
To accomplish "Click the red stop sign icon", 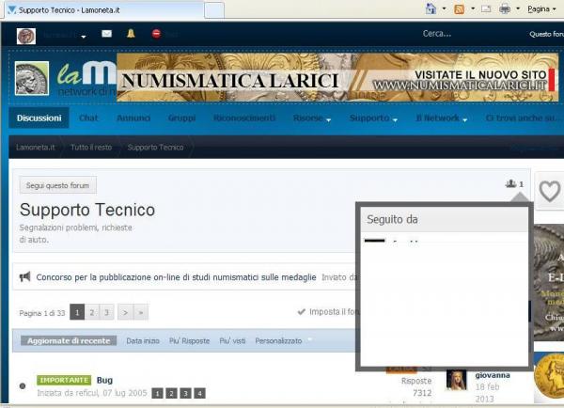I will (156, 34).
